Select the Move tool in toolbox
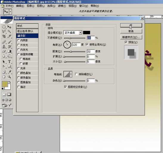This screenshot has height=153, width=163. click(x=9, y=27)
